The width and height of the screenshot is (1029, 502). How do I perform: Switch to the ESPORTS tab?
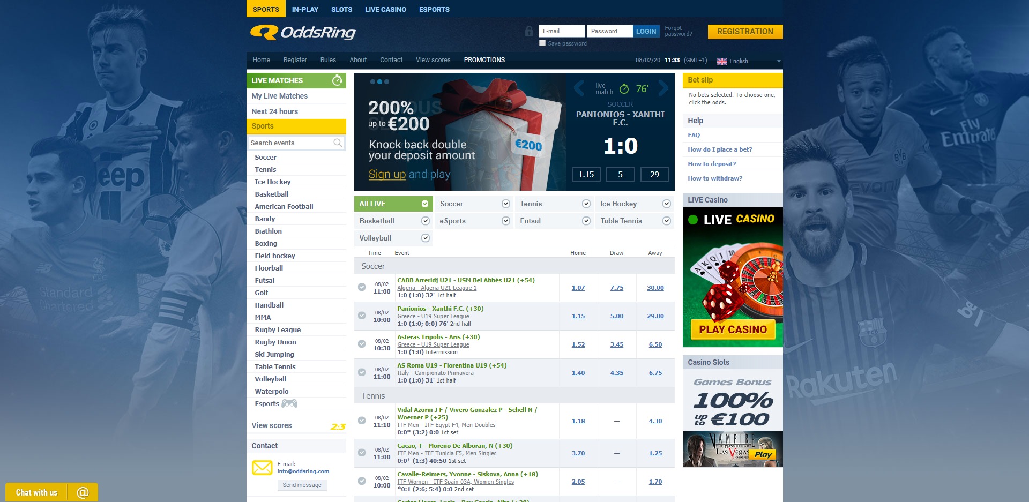click(434, 9)
